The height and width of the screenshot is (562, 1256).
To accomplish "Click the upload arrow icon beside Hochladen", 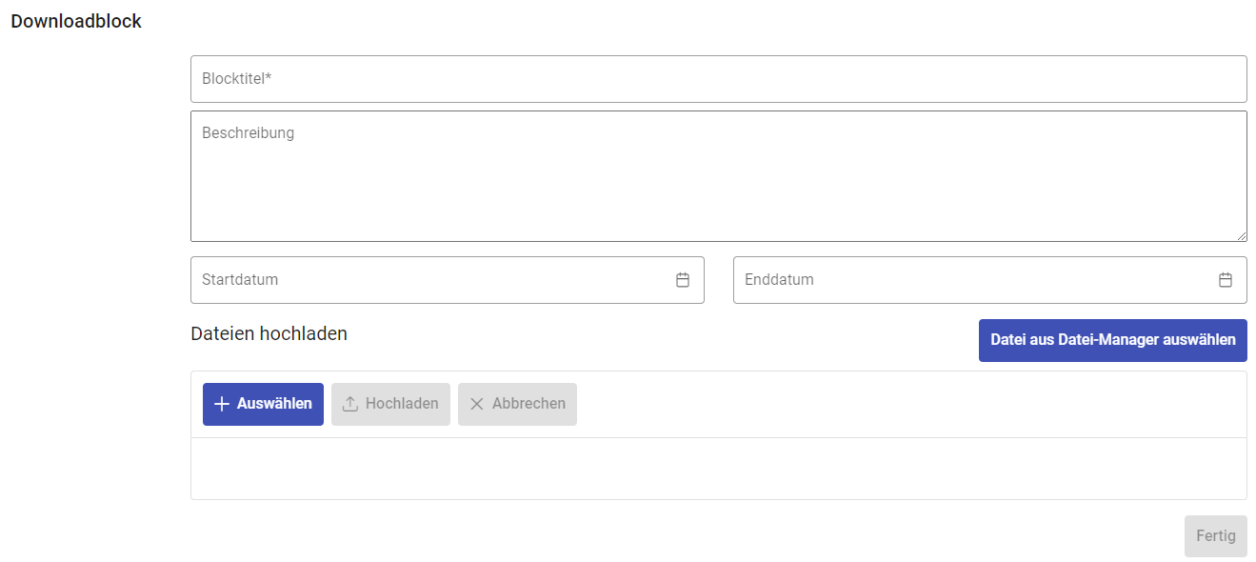I will click(x=349, y=404).
